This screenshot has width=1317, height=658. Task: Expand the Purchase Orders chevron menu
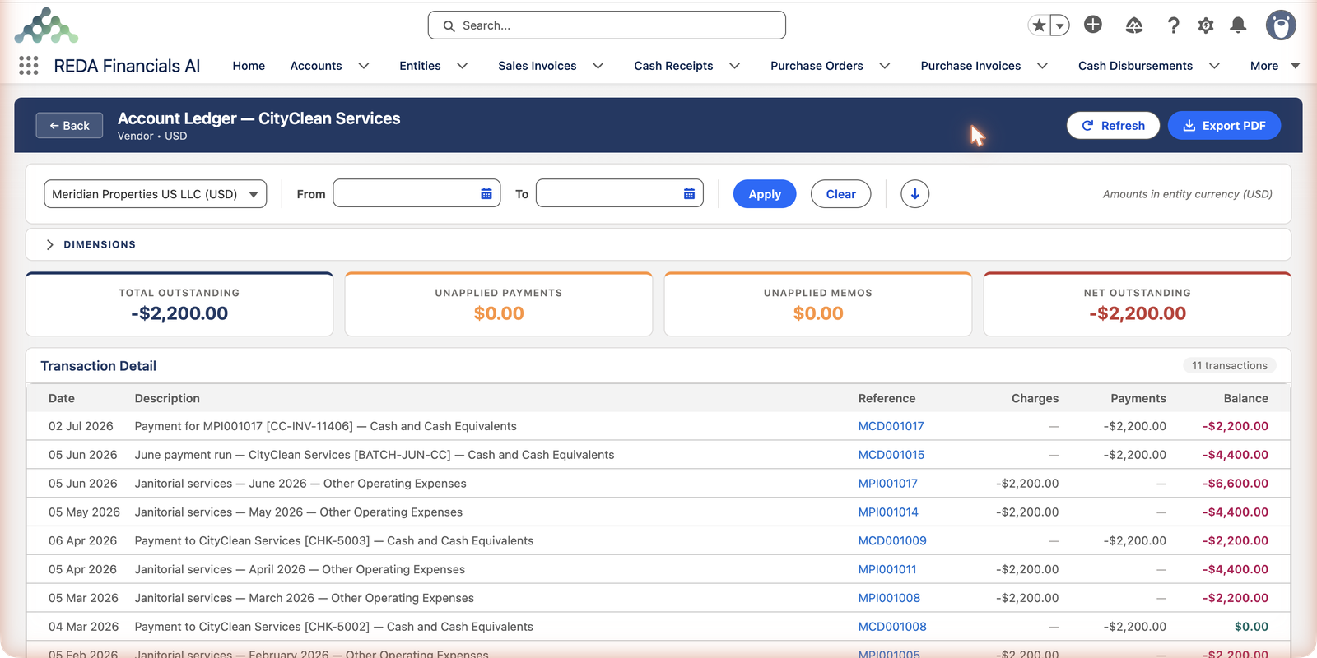885,66
